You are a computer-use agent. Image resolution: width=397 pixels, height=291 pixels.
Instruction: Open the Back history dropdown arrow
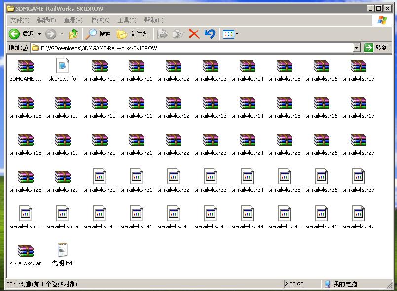coord(40,34)
